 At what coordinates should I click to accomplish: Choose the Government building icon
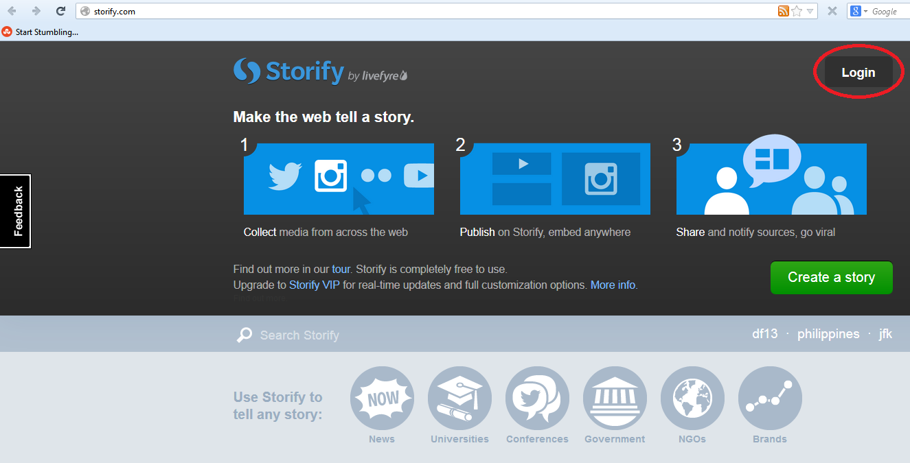(615, 398)
